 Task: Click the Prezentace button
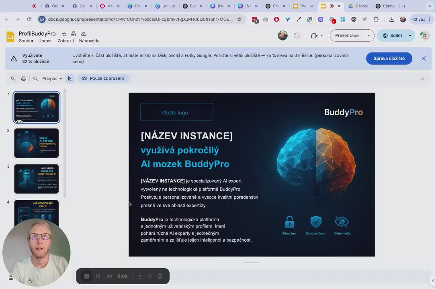coord(347,36)
